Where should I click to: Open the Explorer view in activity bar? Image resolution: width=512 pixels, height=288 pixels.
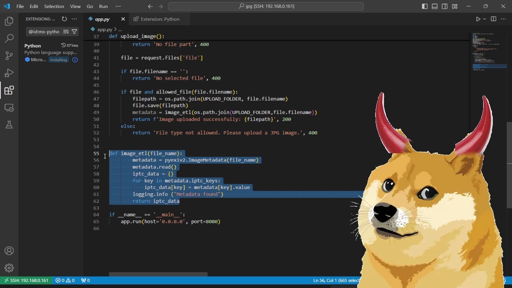(x=9, y=21)
